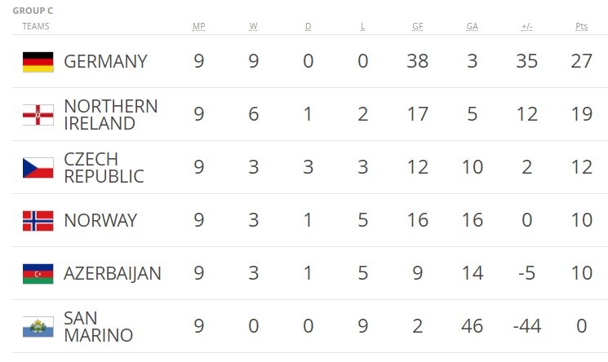Click the MP column header
608x362 pixels.
point(198,27)
